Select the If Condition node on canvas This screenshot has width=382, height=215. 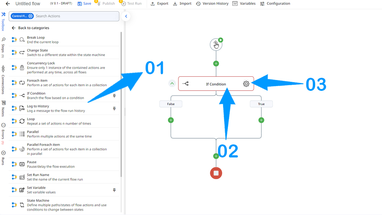click(x=216, y=84)
